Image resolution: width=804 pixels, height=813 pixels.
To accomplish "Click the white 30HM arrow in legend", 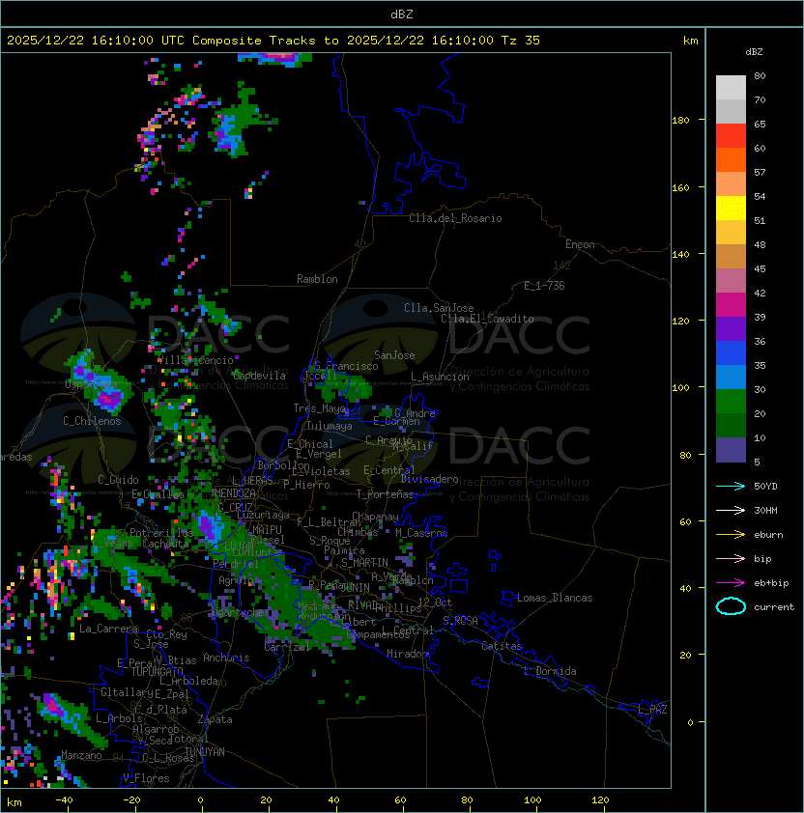I will pyautogui.click(x=731, y=510).
